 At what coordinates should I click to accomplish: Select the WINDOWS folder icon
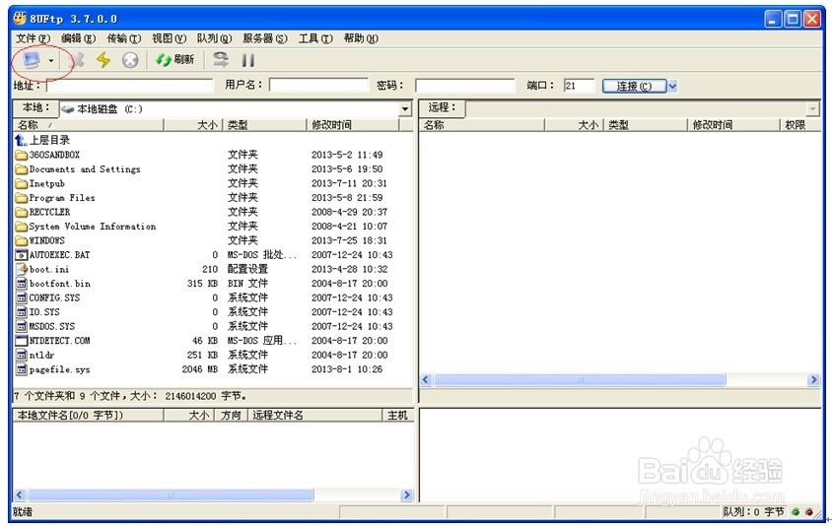pyautogui.click(x=22, y=240)
